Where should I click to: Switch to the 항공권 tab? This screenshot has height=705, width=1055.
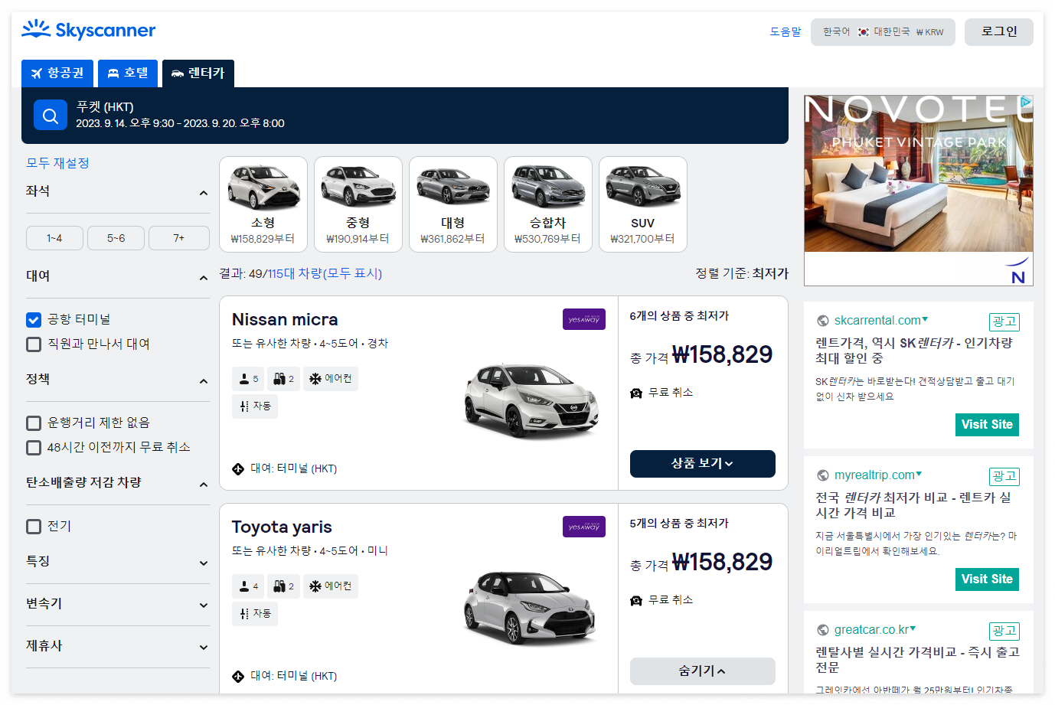pos(57,73)
